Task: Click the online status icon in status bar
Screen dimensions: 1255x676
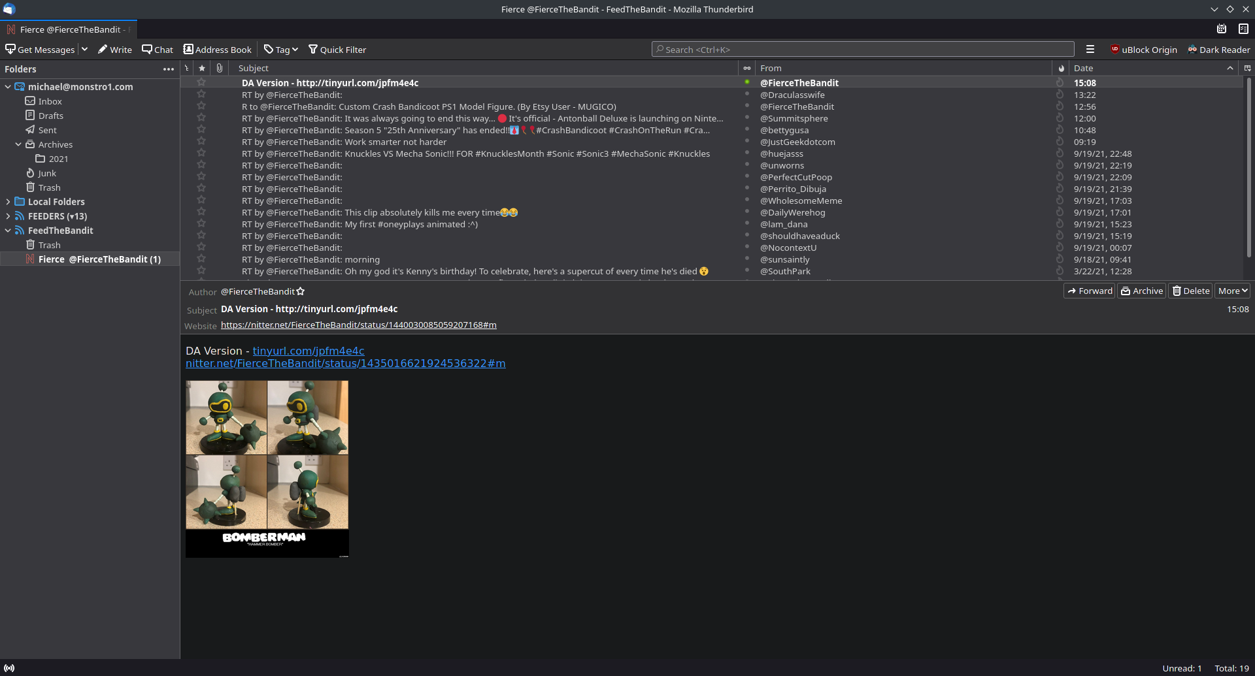Action: (x=9, y=668)
